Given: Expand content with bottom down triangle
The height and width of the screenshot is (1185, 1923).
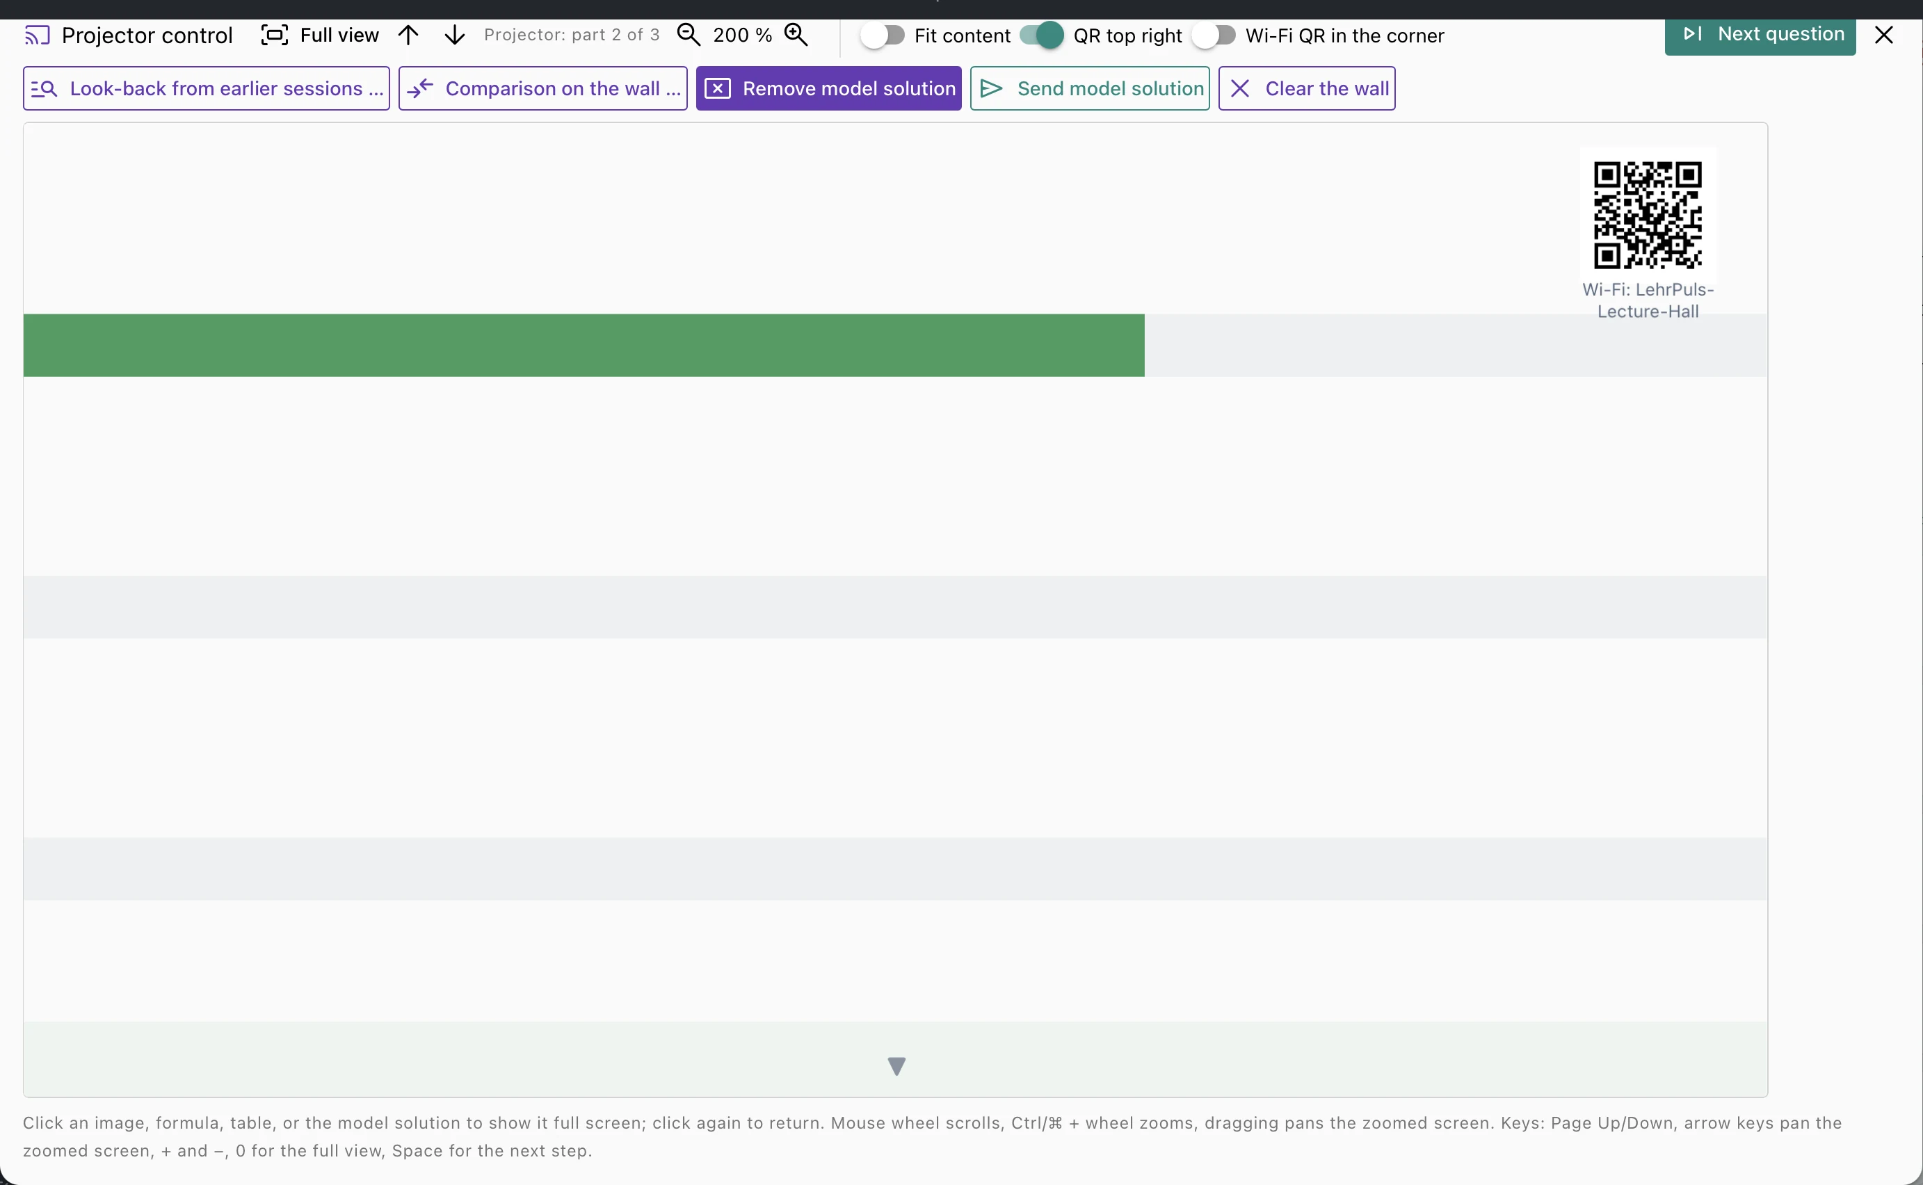Looking at the screenshot, I should [896, 1066].
